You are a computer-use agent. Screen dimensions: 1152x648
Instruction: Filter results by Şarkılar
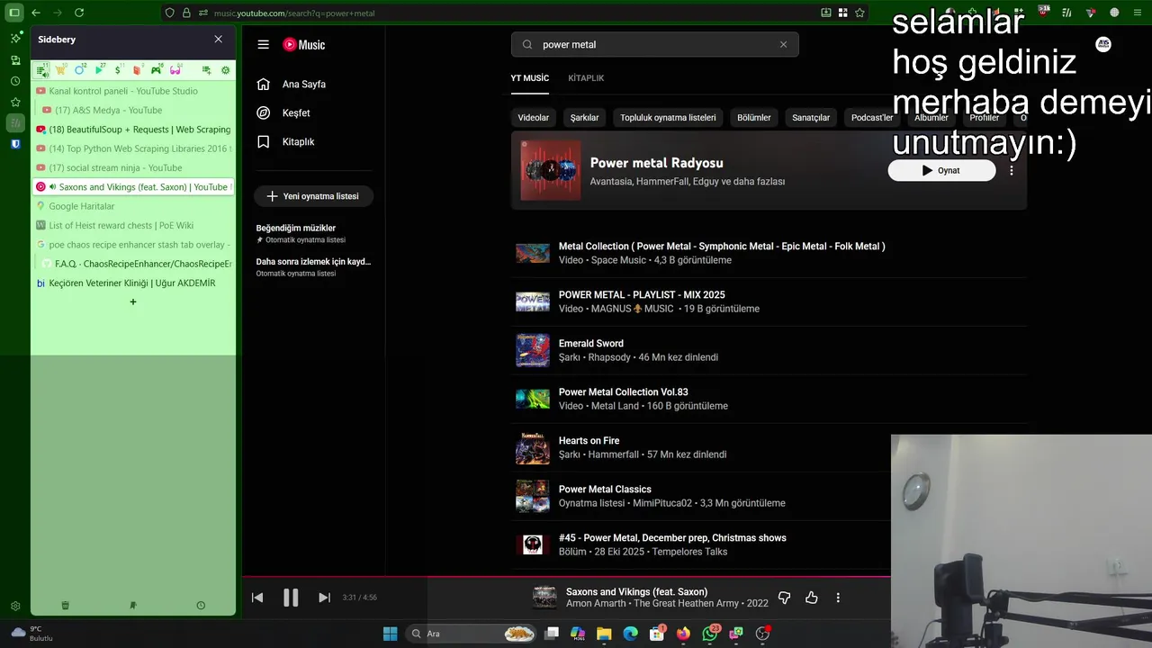pos(585,118)
